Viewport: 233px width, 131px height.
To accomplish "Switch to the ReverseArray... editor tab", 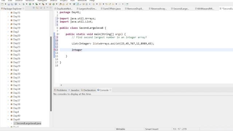I will pyautogui.click(x=158, y=9).
